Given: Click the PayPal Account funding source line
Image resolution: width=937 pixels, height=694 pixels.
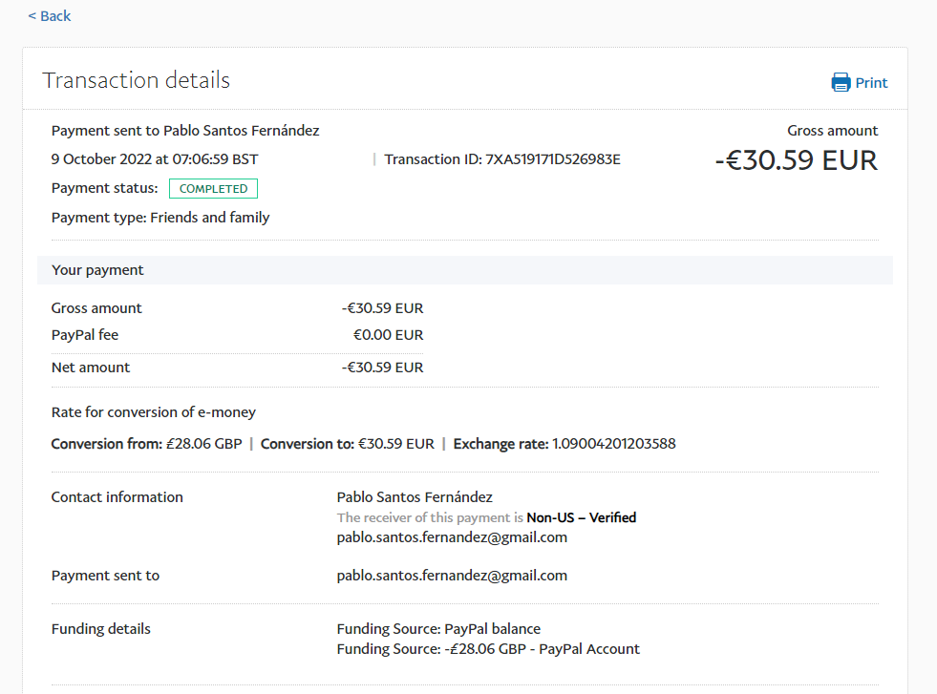Looking at the screenshot, I should pyautogui.click(x=488, y=649).
